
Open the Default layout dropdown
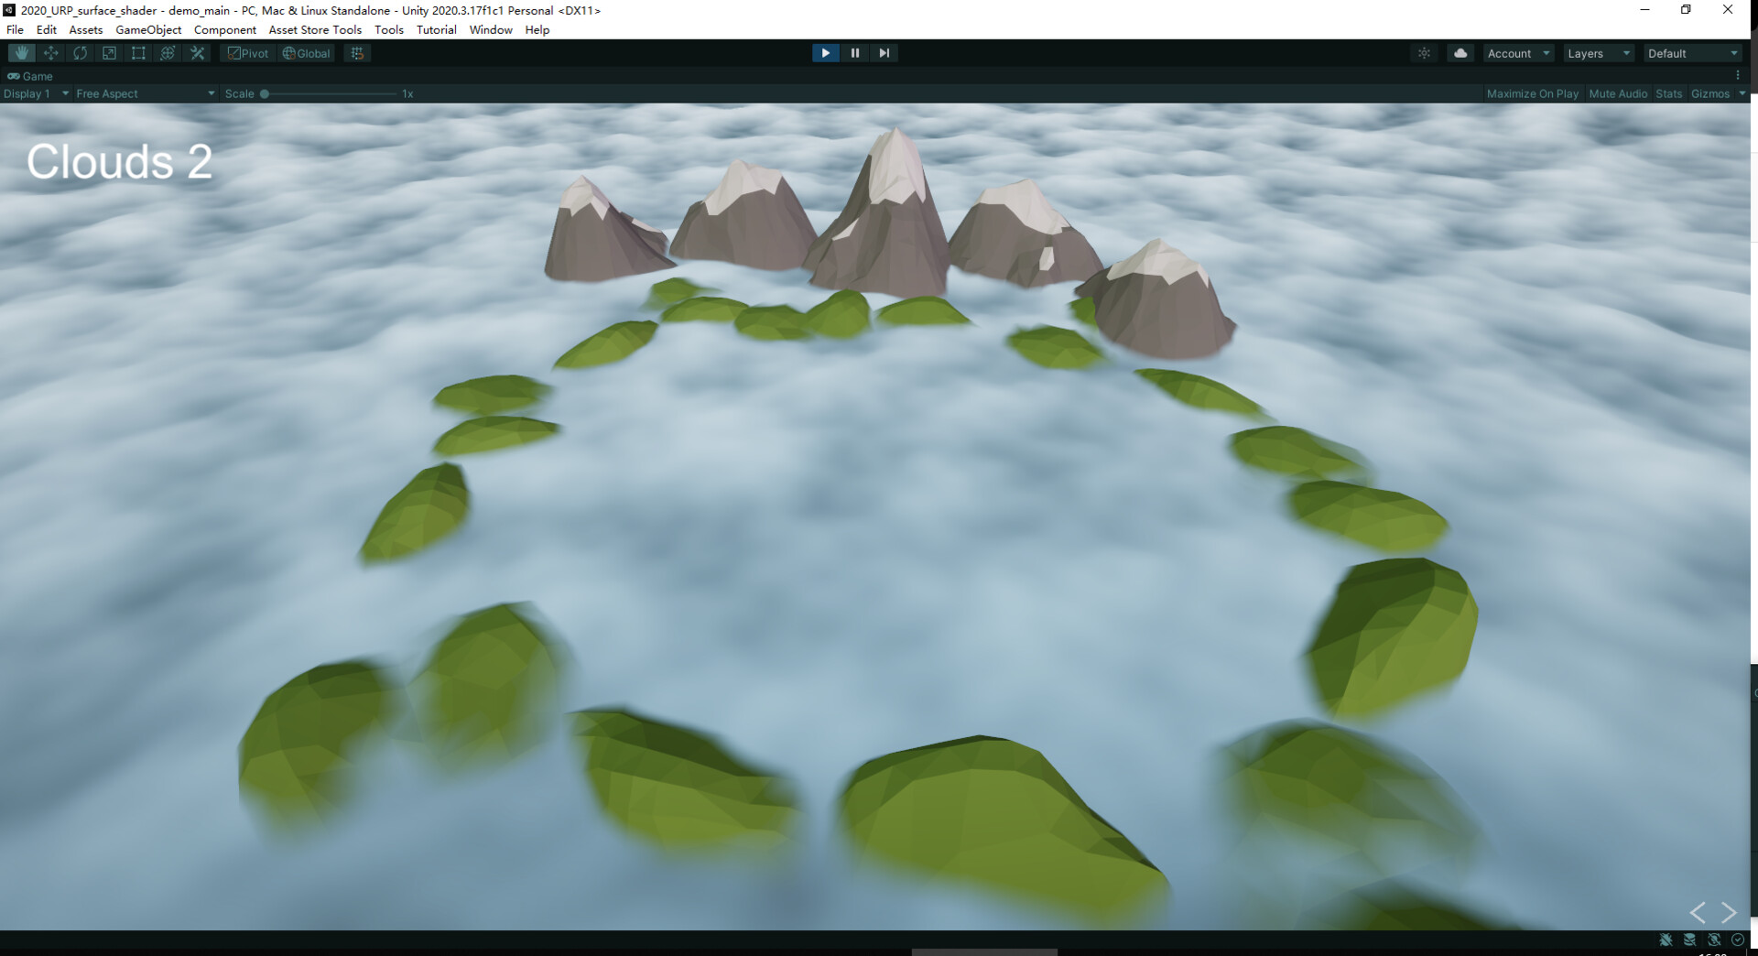pyautogui.click(x=1689, y=52)
